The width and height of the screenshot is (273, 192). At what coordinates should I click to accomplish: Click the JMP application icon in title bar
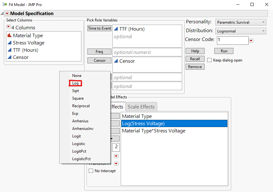[x=4, y=4]
